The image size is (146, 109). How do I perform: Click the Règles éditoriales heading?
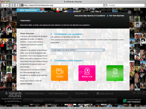pos(27,34)
